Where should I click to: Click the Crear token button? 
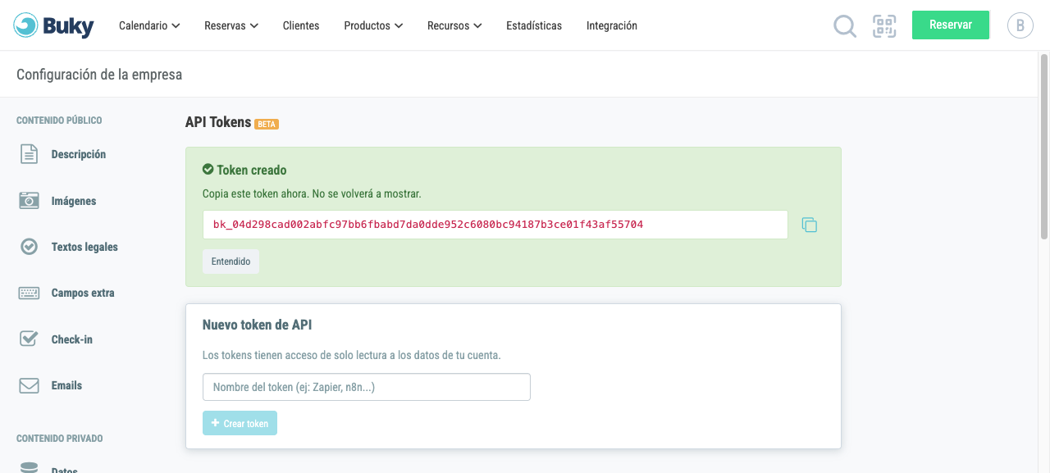pos(240,423)
